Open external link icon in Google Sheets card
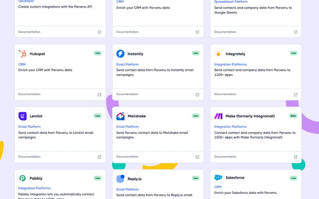319x199 pixels. pyautogui.click(x=295, y=32)
